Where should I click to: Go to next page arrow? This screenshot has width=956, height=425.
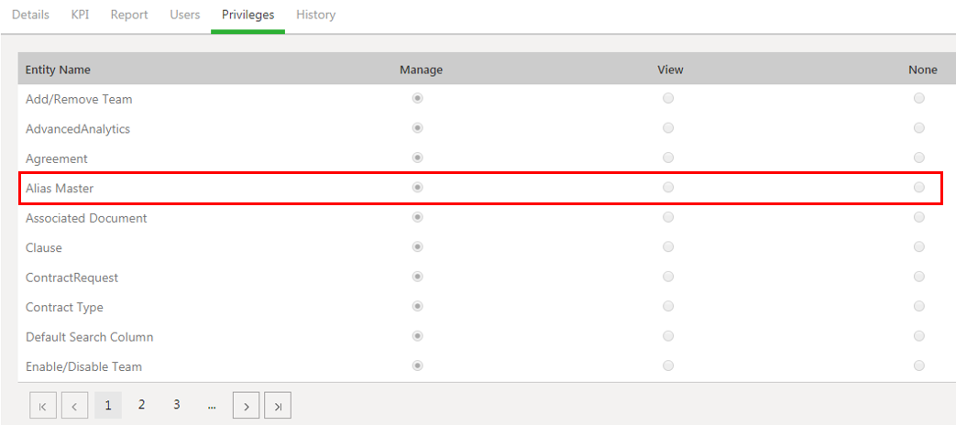tap(246, 405)
